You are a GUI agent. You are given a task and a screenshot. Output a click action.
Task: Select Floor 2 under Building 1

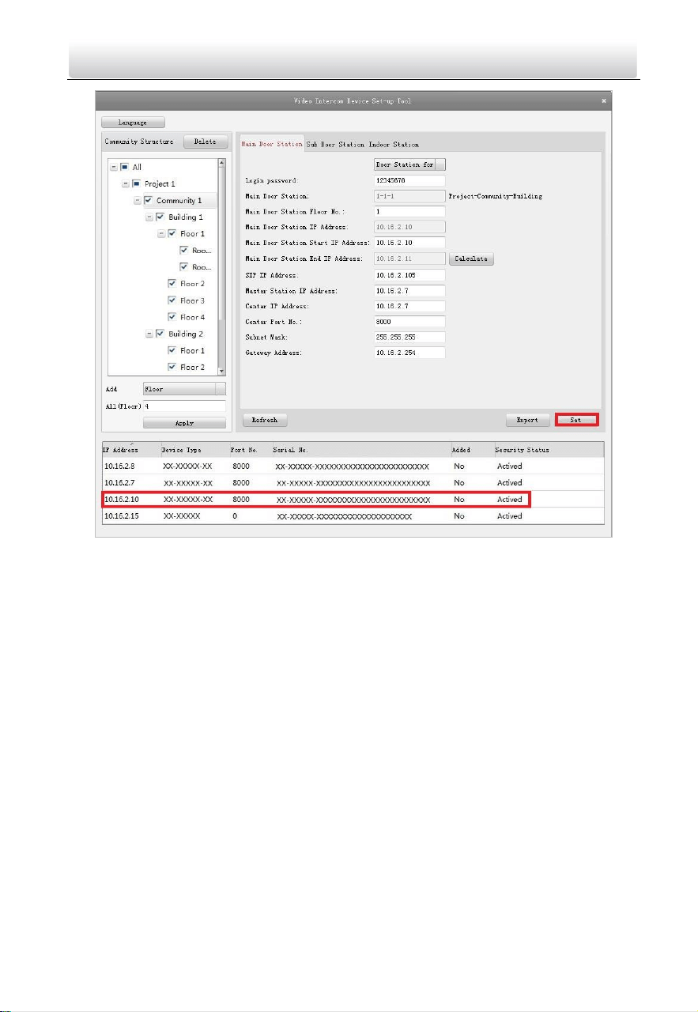click(192, 284)
